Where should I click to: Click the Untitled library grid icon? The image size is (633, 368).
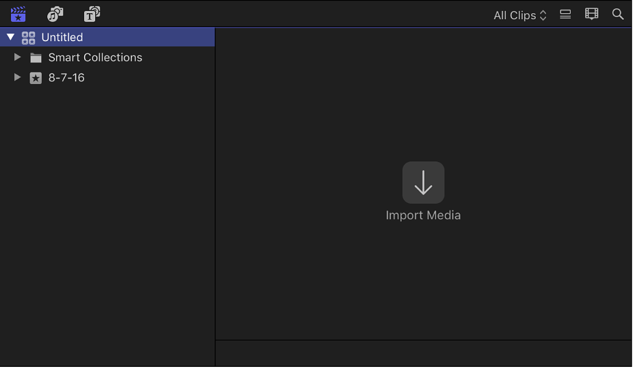(x=29, y=37)
